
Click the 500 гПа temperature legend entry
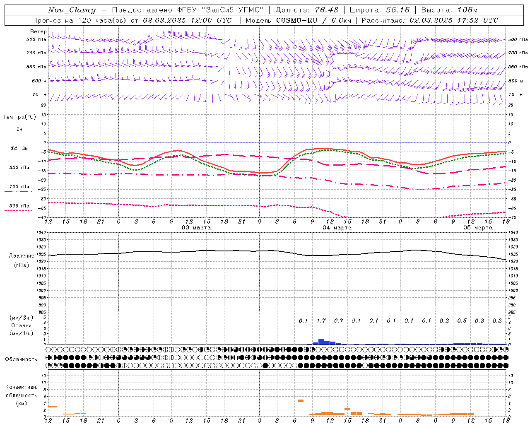pyautogui.click(x=19, y=206)
